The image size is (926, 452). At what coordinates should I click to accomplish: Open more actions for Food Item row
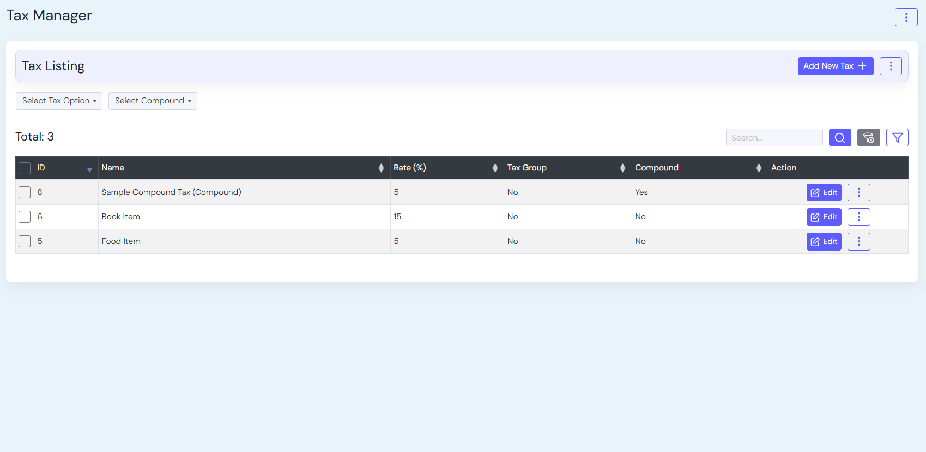858,242
